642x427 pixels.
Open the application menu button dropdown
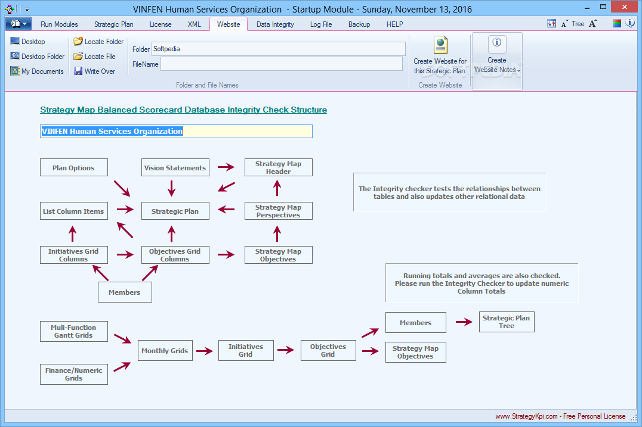(18, 24)
